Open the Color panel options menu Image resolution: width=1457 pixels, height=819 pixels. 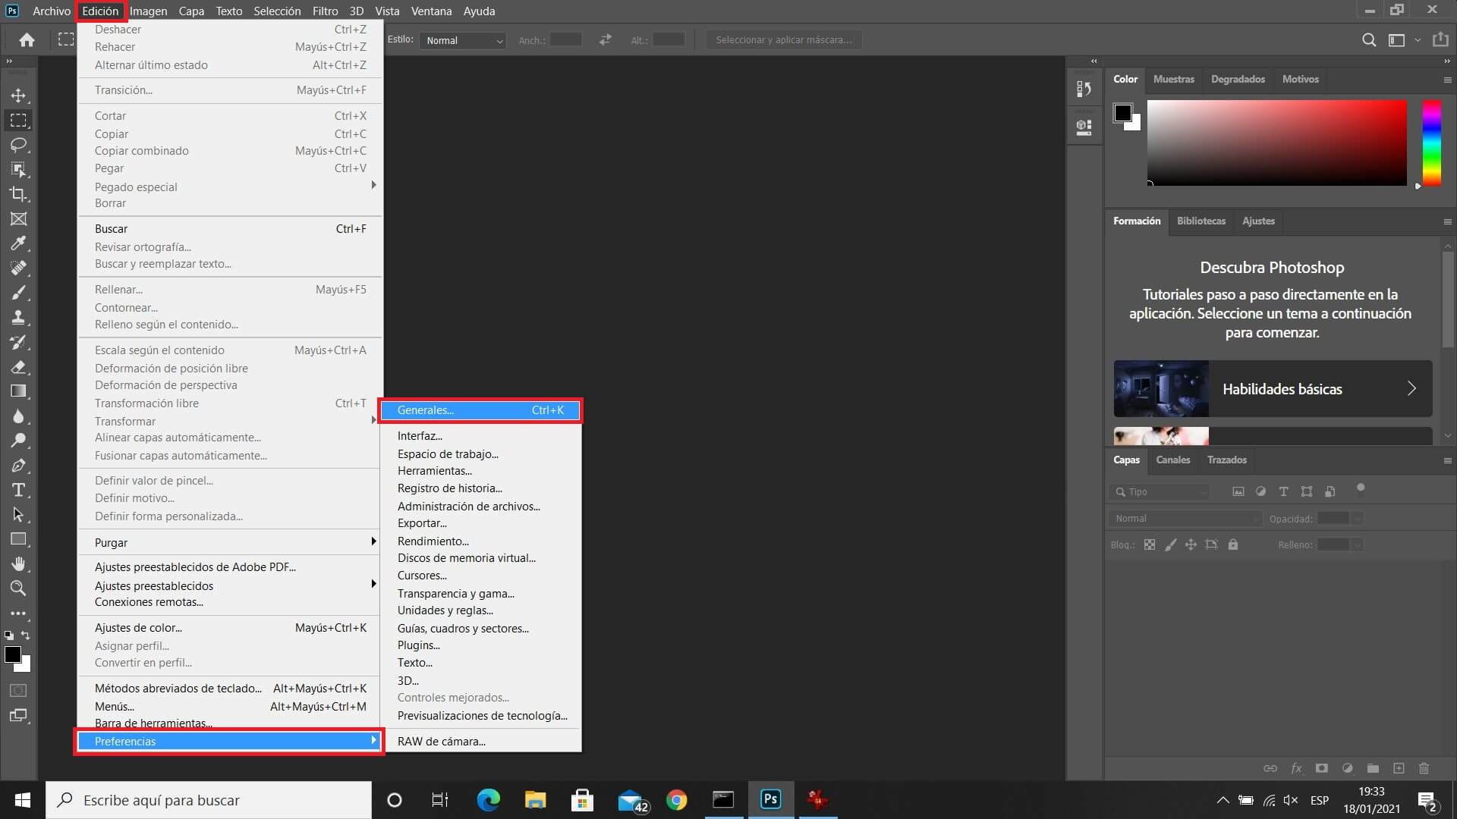[1447, 80]
